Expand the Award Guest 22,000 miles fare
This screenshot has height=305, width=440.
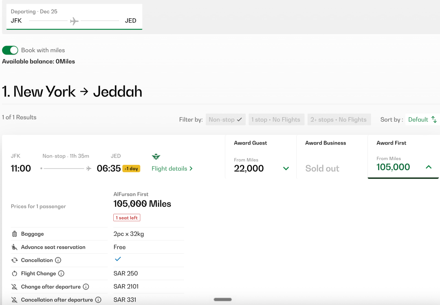[x=261, y=157]
